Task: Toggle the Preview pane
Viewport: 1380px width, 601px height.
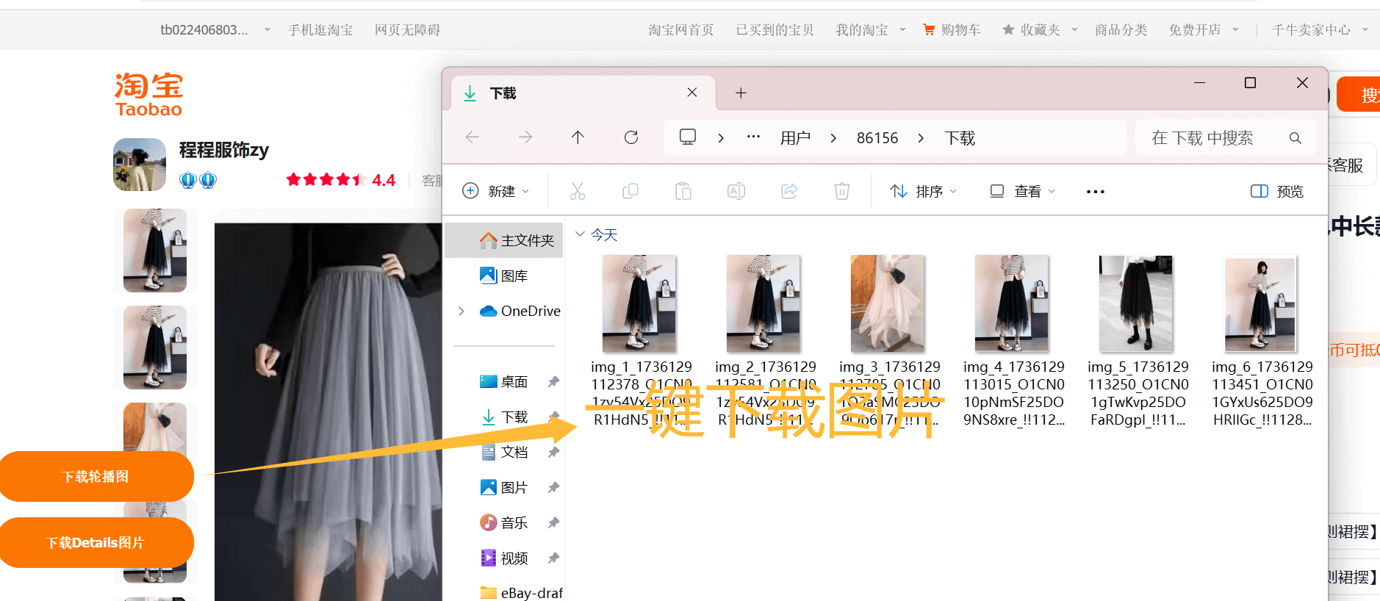Action: [x=1277, y=191]
